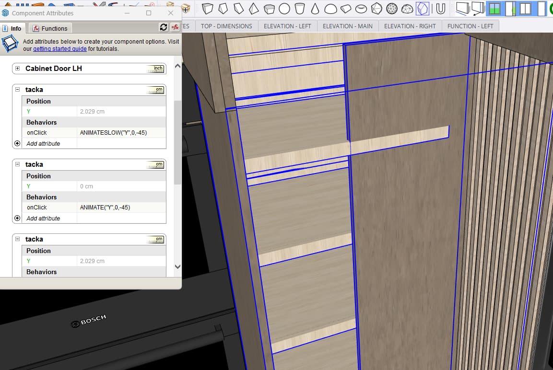This screenshot has height=370, width=553.
Task: Collapse the first tacka component
Action: pyautogui.click(x=18, y=90)
